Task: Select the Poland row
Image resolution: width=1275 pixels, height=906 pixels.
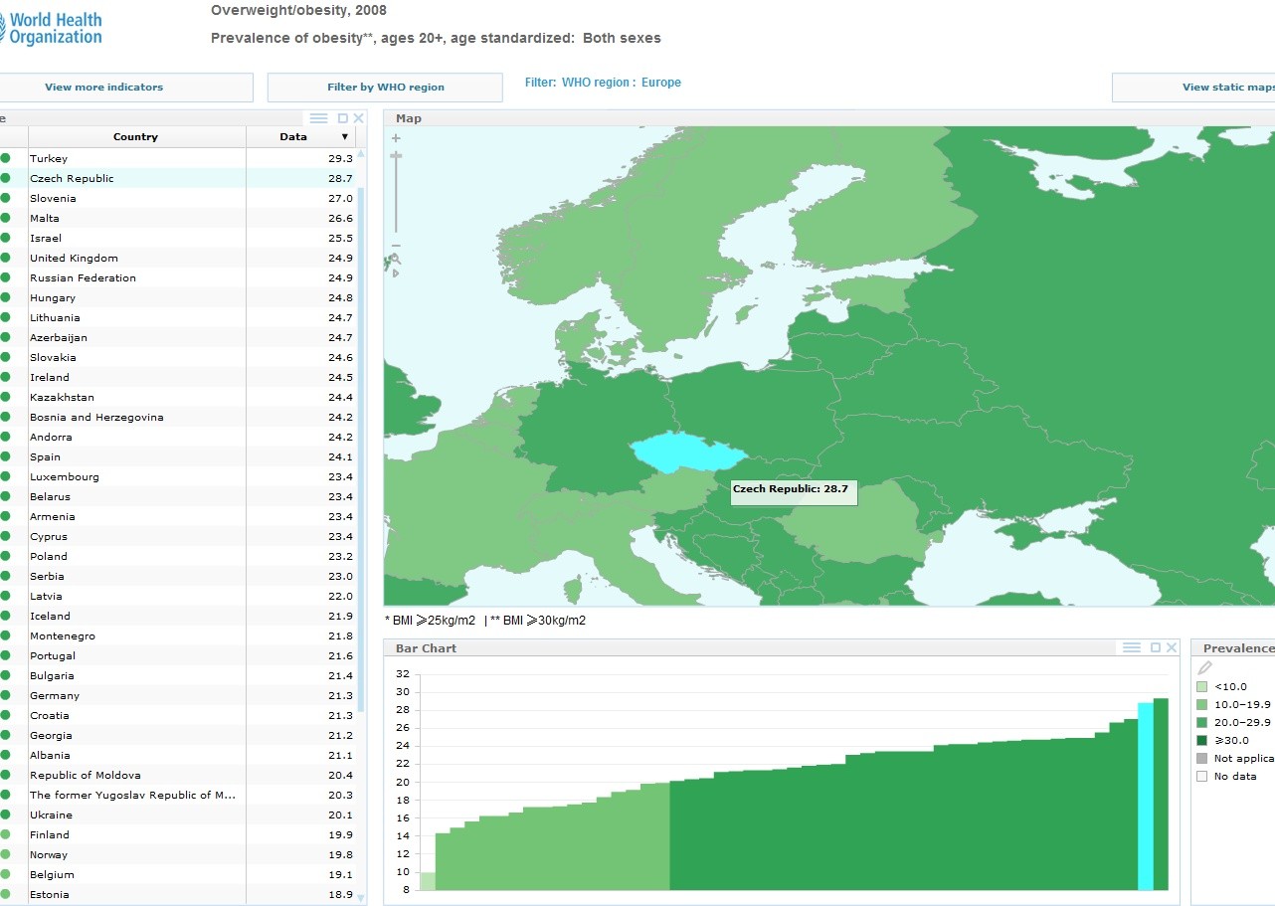Action: tap(178, 556)
